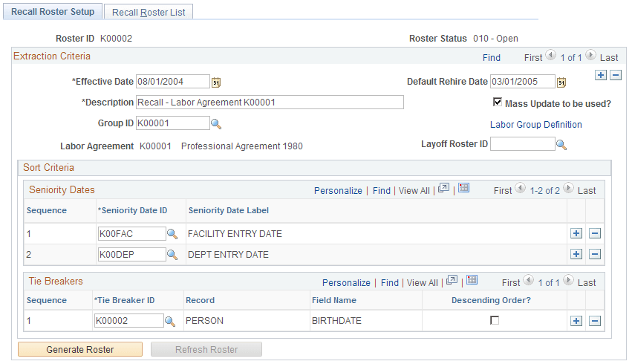
Task: Open the Default Rehire Date calendar picker
Action: coord(561,82)
